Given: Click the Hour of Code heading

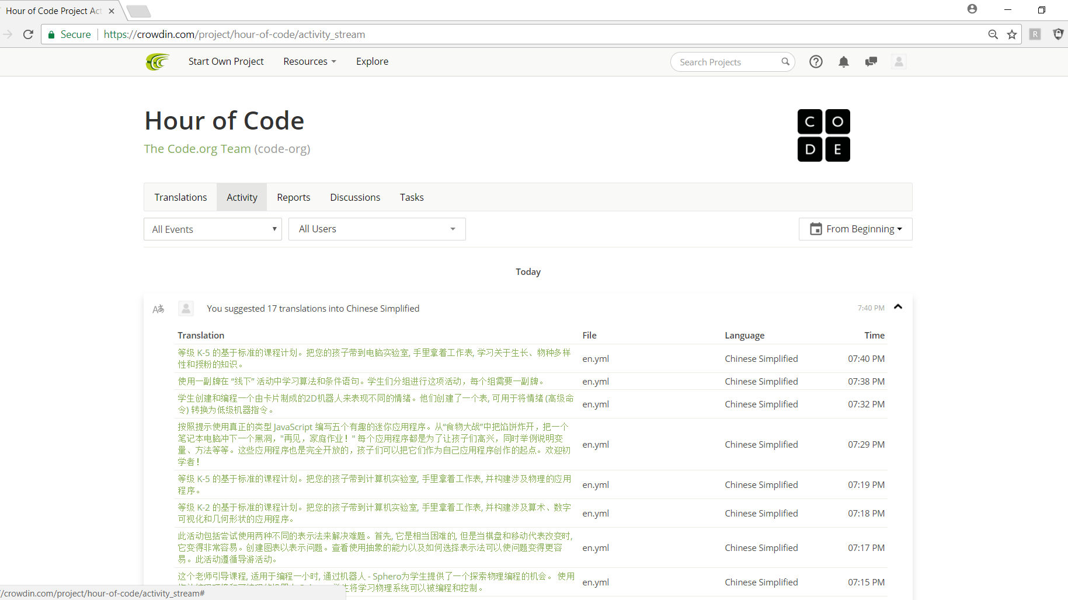Looking at the screenshot, I should 224,121.
